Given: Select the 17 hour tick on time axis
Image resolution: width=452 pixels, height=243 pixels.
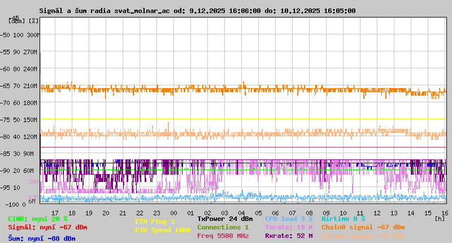Looking at the screenshot, I should pyautogui.click(x=55, y=213).
